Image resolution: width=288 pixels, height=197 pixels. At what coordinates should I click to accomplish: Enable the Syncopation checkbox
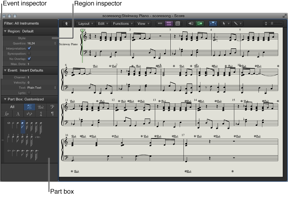pyautogui.click(x=29, y=53)
